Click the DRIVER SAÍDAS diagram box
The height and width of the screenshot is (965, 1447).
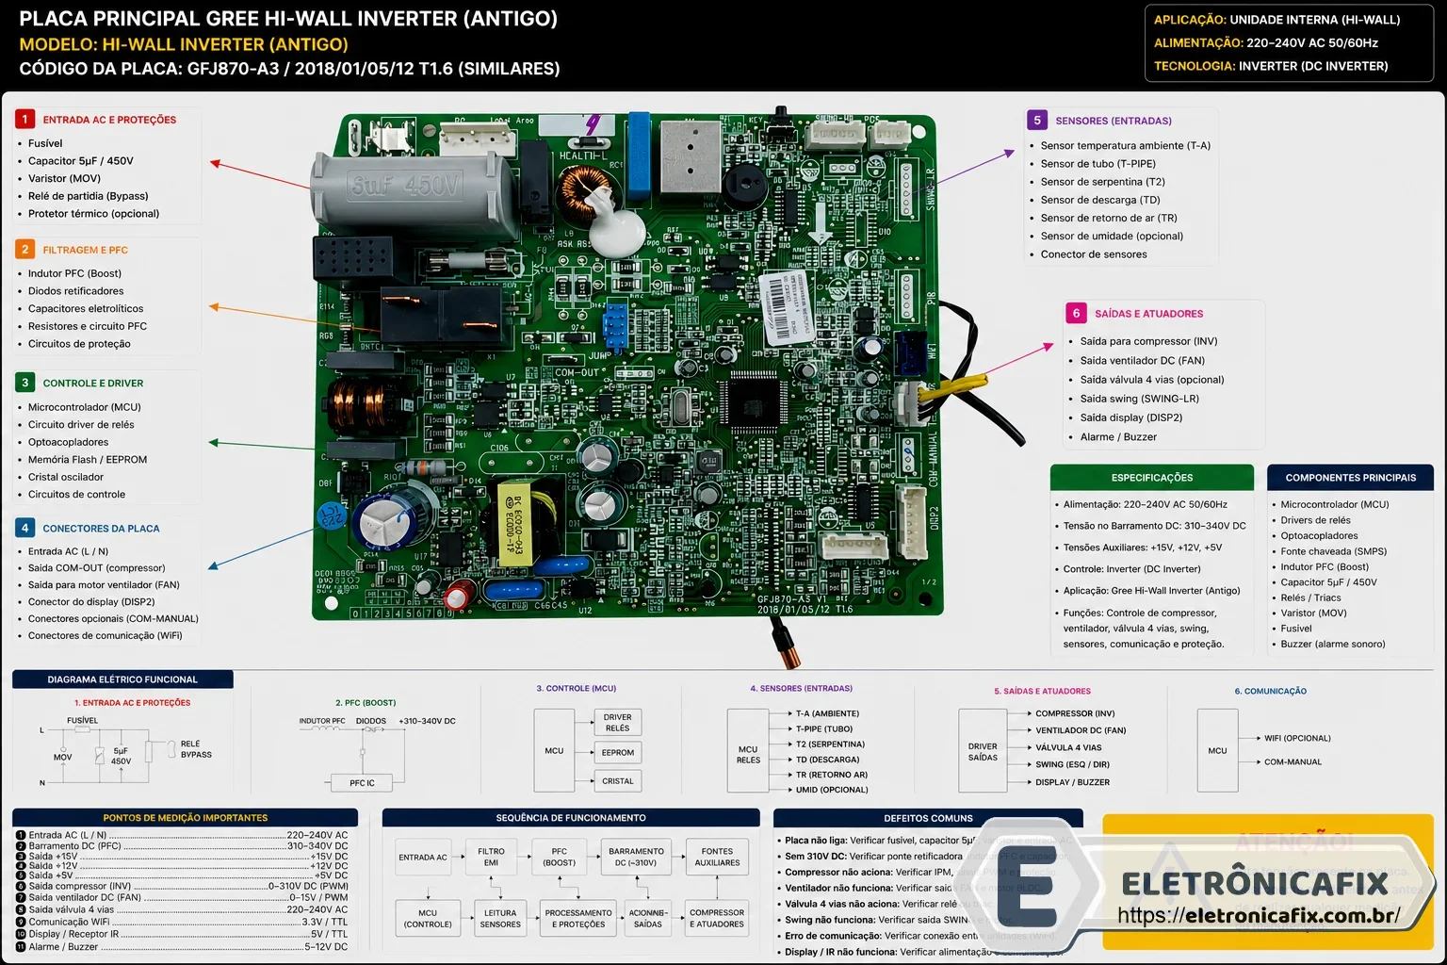[983, 751]
